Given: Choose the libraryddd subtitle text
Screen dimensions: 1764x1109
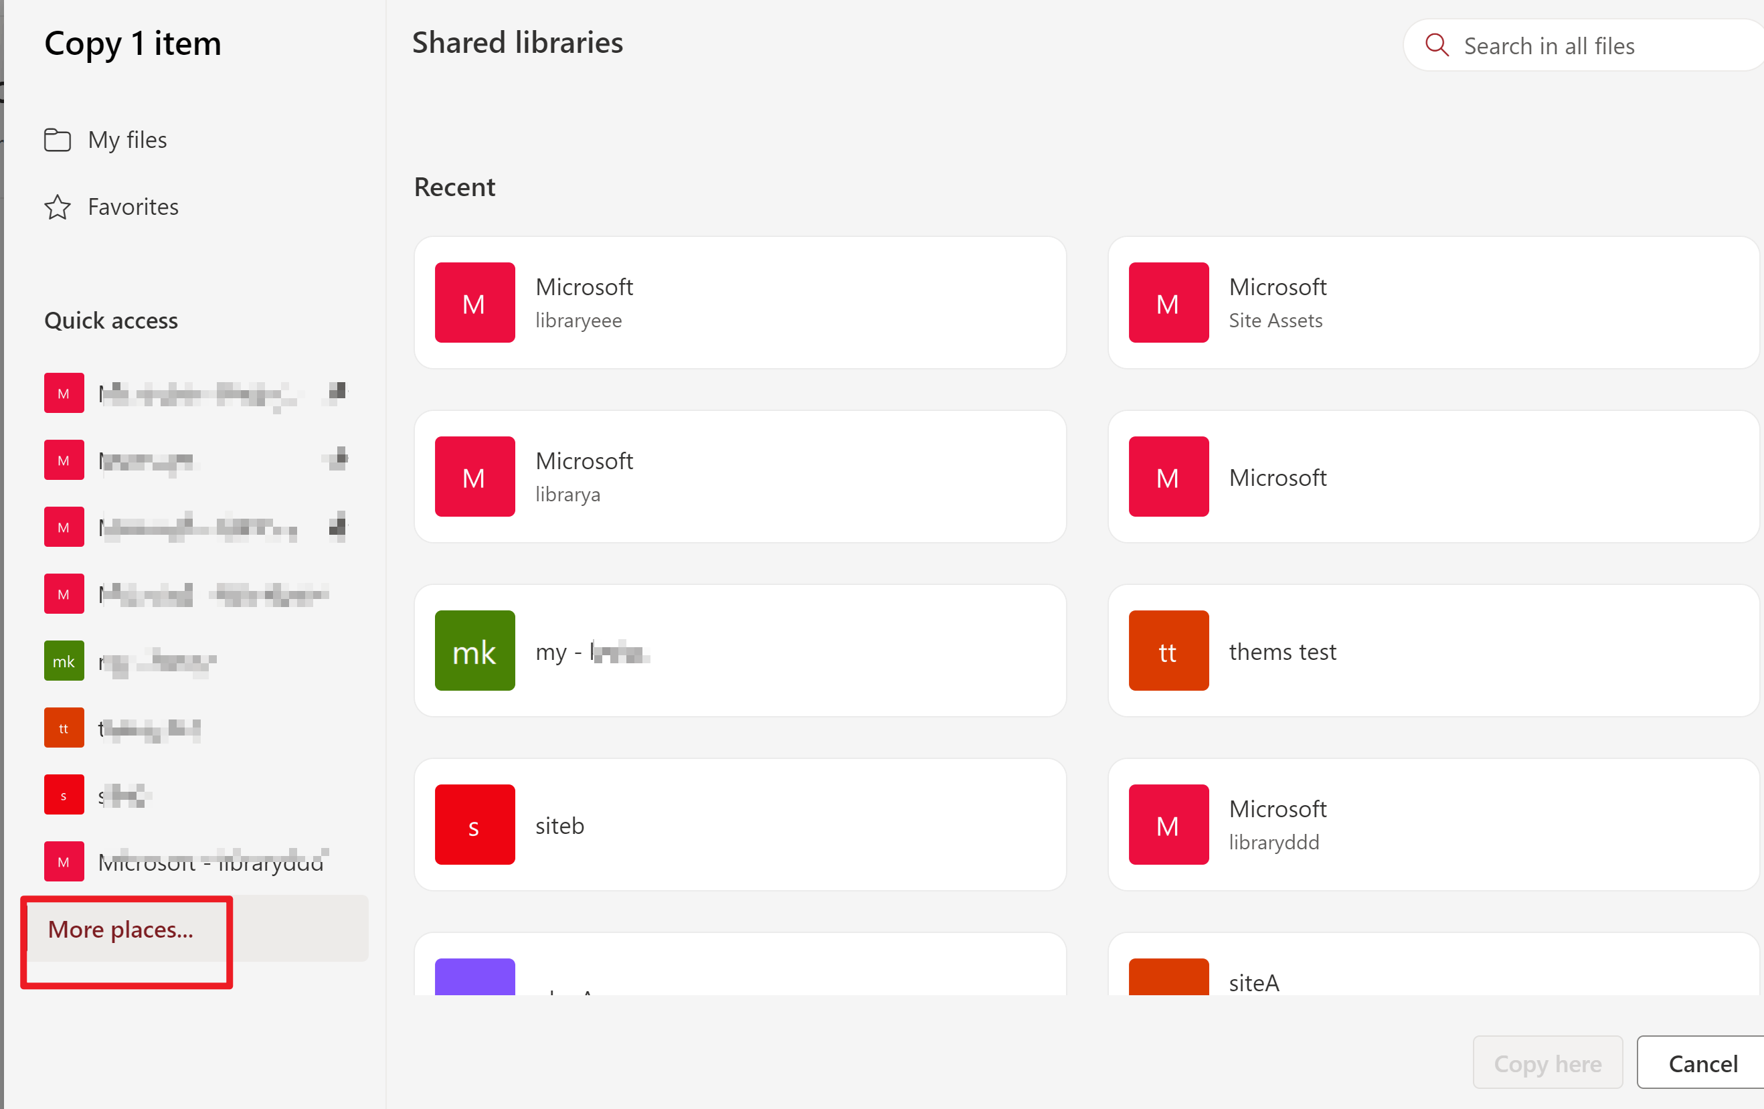Looking at the screenshot, I should (1274, 843).
